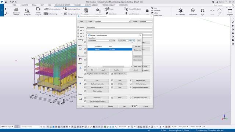Click Modify in Filter Properties dialog
The height and width of the screenshot is (132, 235).
(x=116, y=70)
